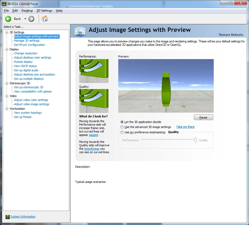The height and width of the screenshot is (225, 249).
Task: Open Back history dropdown arrow
Action: pyautogui.click(x=25, y=19)
